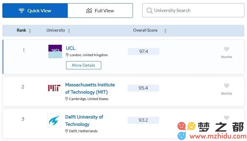The width and height of the screenshot is (247, 141).
Task: Switch to the Full View tab
Action: [x=100, y=11]
